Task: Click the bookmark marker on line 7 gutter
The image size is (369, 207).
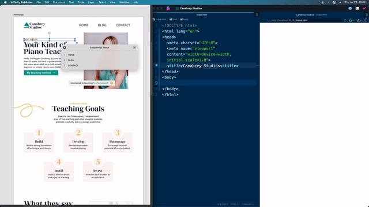Action: [x=156, y=66]
